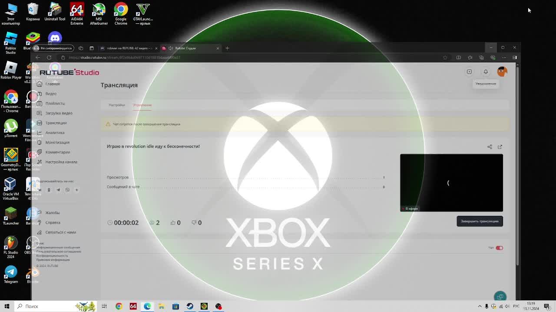Click the floating teal chat widget button

click(x=500, y=296)
